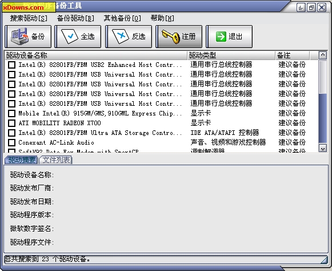
Task: Enable the USB2 Enhanced Host Controller checkbox
Action: [11, 65]
